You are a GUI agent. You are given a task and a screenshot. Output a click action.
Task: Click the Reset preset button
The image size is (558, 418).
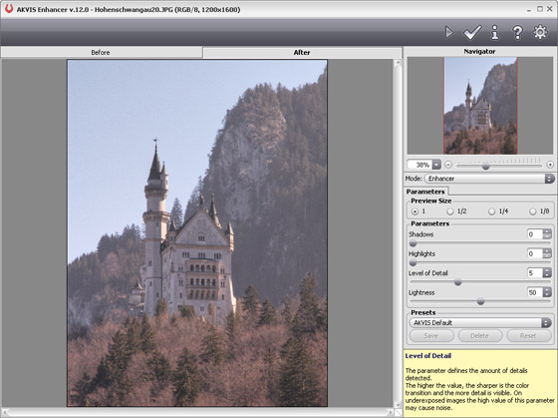(528, 335)
